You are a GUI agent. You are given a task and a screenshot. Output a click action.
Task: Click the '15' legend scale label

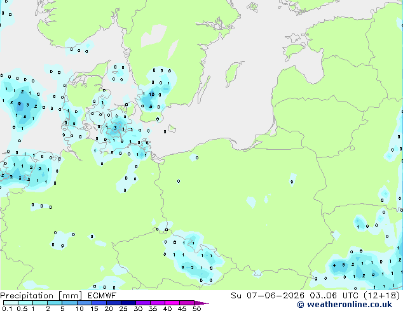coord(94,308)
